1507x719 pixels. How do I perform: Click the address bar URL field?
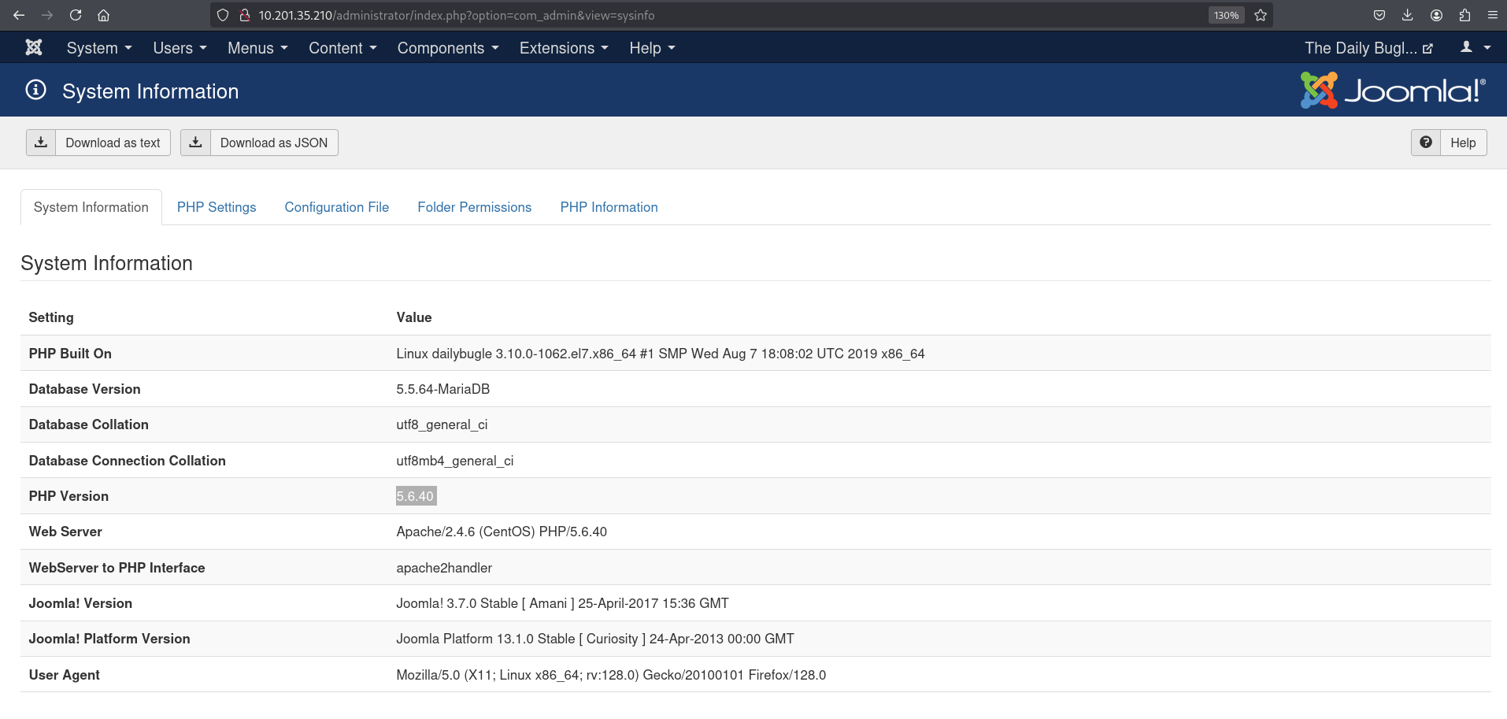(709, 15)
